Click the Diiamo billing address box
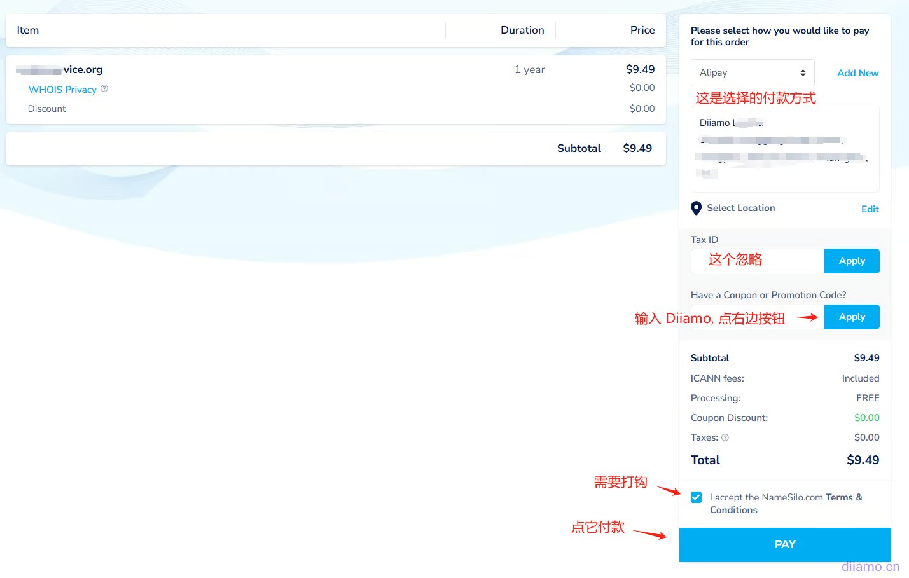 785,149
